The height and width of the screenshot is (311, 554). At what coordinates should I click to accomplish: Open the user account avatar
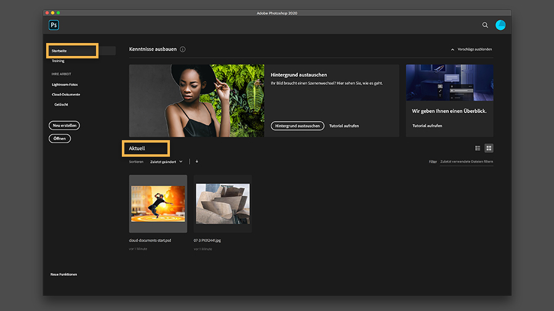click(x=500, y=25)
